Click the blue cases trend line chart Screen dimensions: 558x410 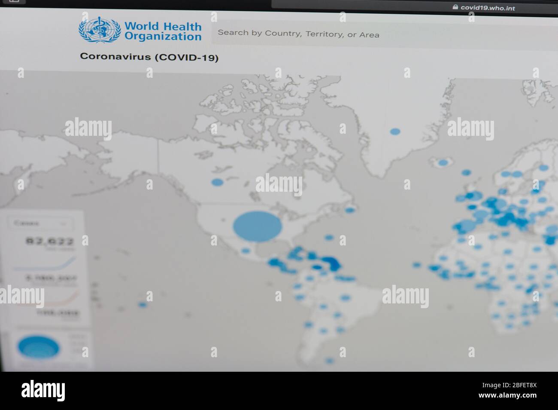click(x=44, y=264)
